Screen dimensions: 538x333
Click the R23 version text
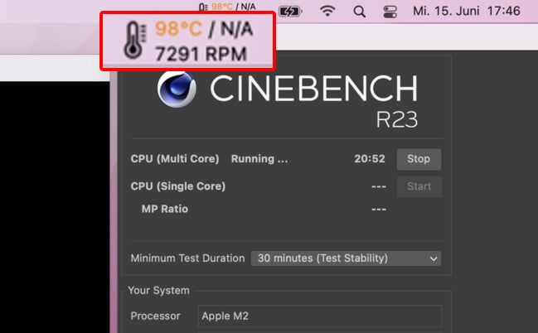tap(397, 119)
